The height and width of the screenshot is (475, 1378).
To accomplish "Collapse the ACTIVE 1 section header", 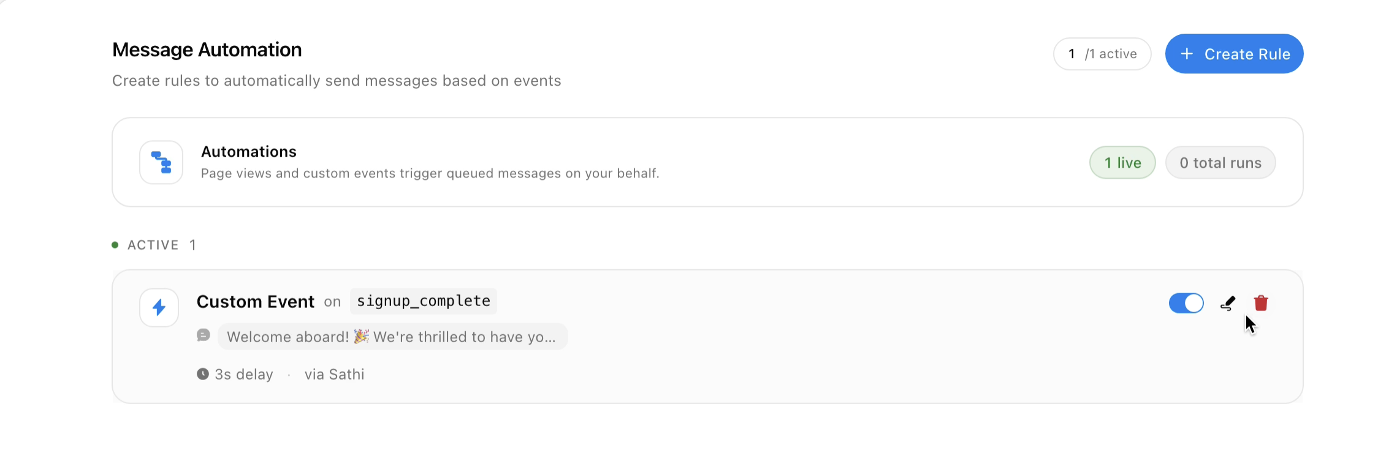I will pyautogui.click(x=154, y=245).
